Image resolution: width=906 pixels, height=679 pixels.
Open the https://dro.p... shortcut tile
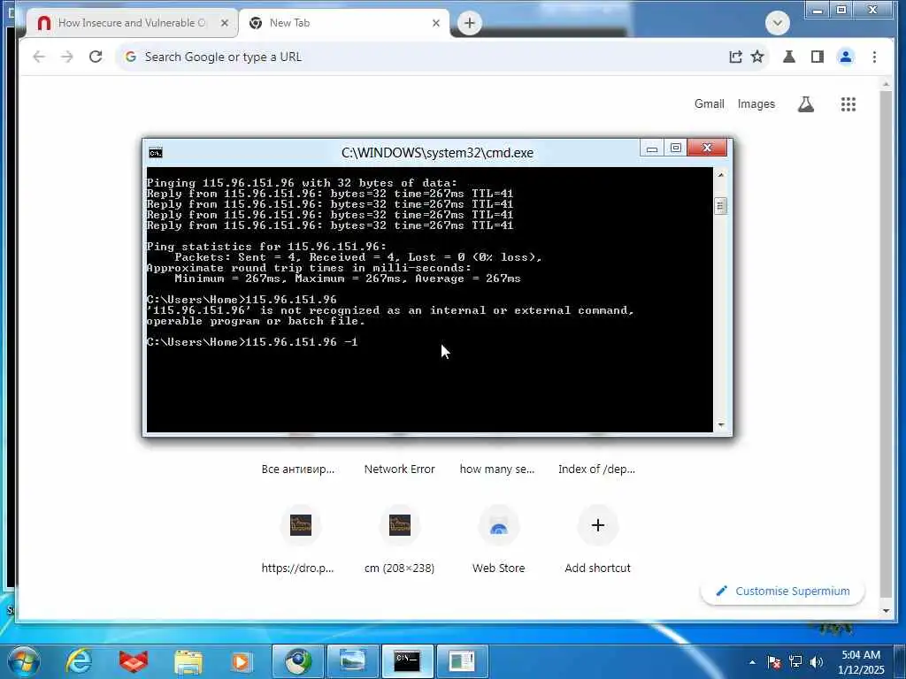pyautogui.click(x=300, y=525)
